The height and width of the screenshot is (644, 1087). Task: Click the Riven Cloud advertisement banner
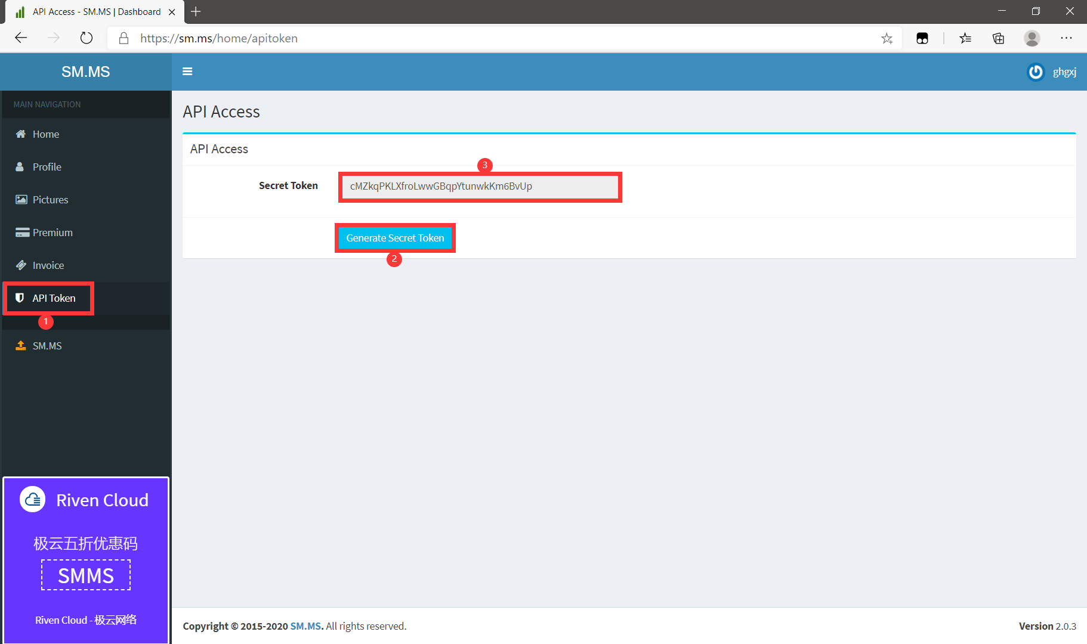coord(86,561)
